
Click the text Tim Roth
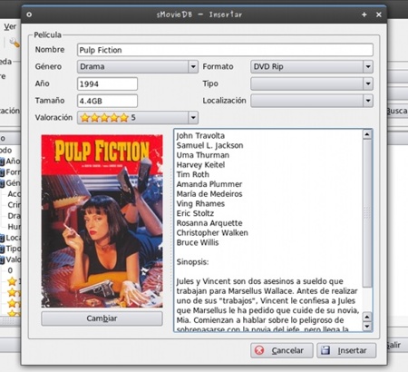tap(193, 174)
